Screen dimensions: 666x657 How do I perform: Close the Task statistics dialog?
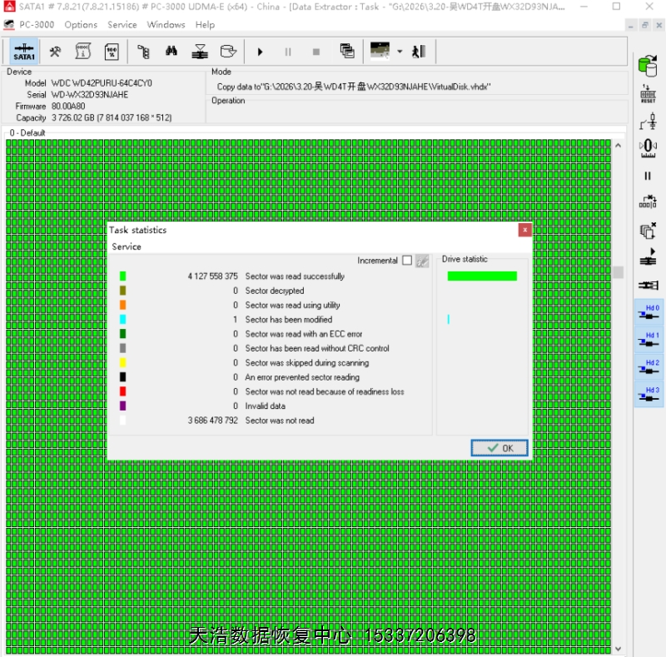[x=524, y=230]
